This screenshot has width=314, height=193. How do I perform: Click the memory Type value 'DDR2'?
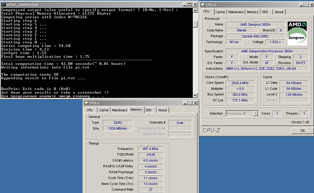coord(118,123)
